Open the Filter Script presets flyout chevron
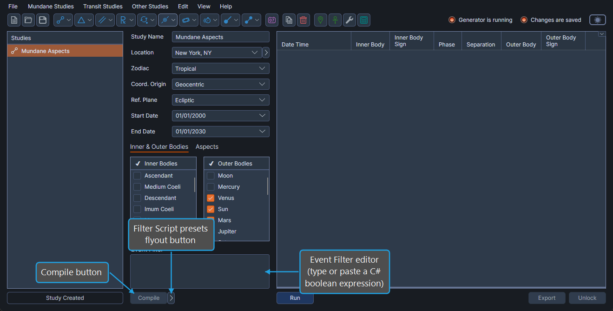Image resolution: width=613 pixels, height=311 pixels. tap(171, 298)
